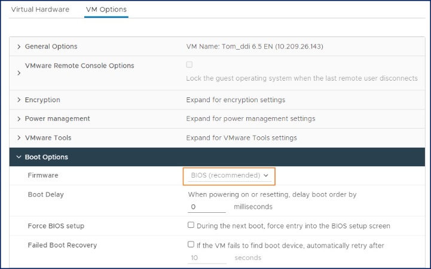The image size is (431, 269).
Task: Toggle the lock guest OS checkbox
Action: (189, 65)
